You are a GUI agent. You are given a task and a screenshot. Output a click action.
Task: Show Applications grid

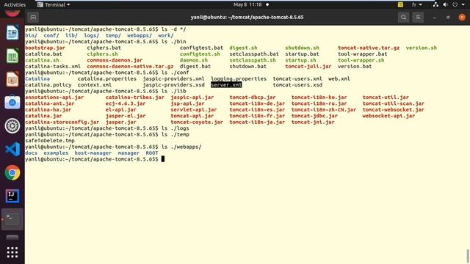[12, 252]
